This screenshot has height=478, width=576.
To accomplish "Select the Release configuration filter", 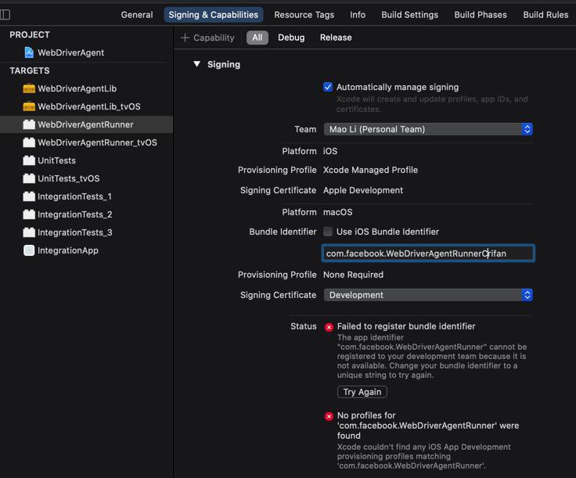I will pos(336,38).
